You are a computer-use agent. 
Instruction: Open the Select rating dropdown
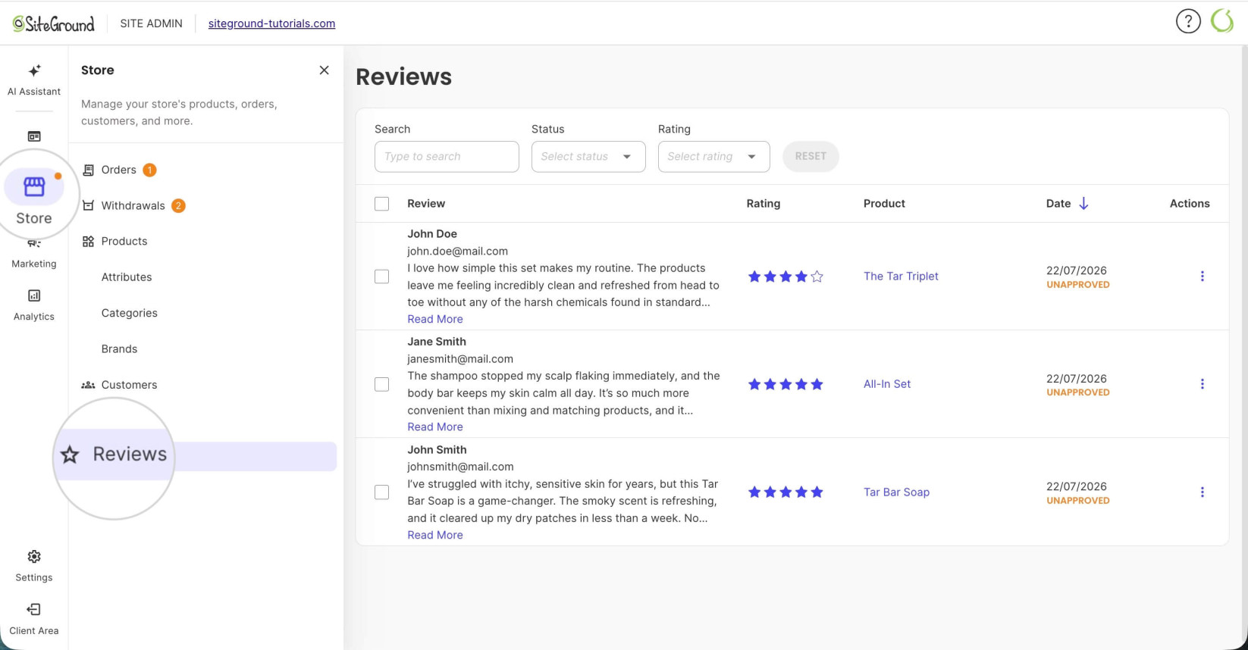[x=714, y=157]
